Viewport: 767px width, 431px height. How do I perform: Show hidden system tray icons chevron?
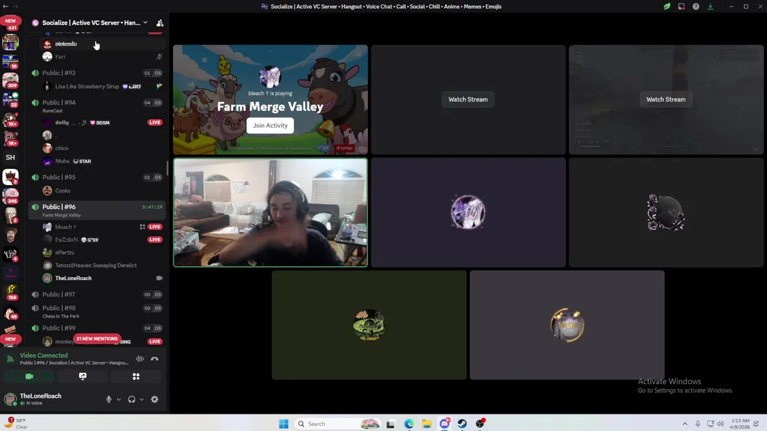tap(684, 424)
